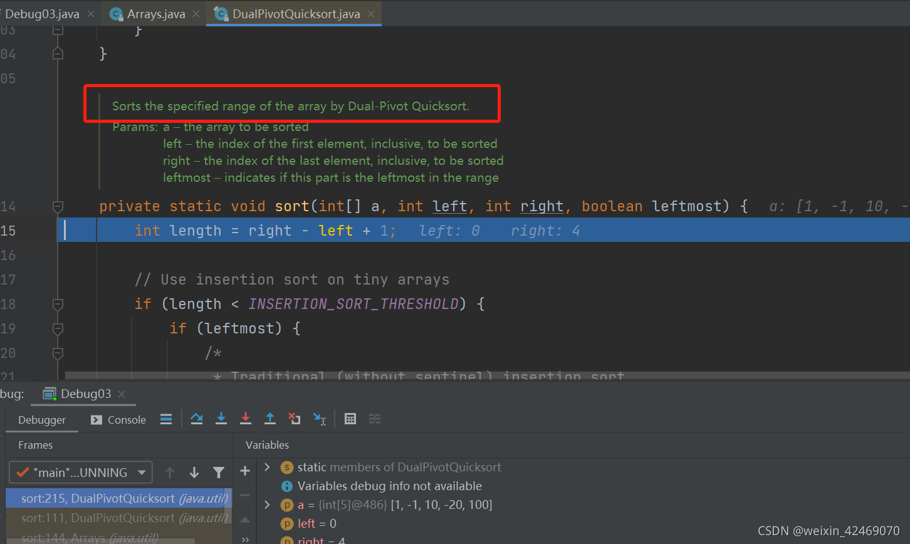Click the info icon beside debug info message
910x544 pixels.
pos(286,486)
